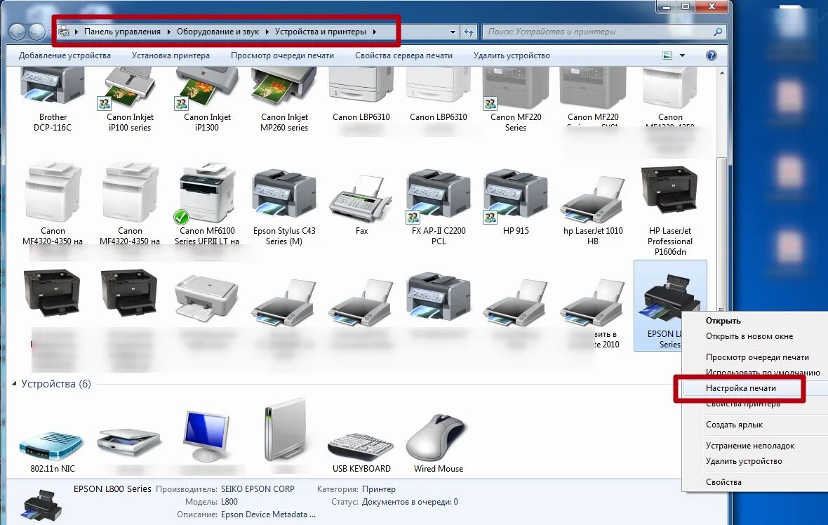Click Установка принтера in toolbar
This screenshot has width=828, height=525.
[171, 55]
